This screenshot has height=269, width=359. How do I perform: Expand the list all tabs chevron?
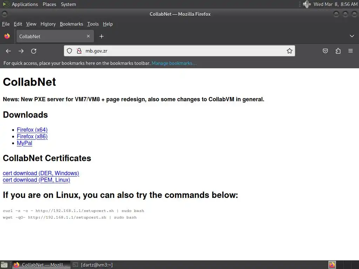352,36
